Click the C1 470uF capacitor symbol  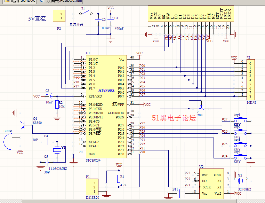coord(111,19)
